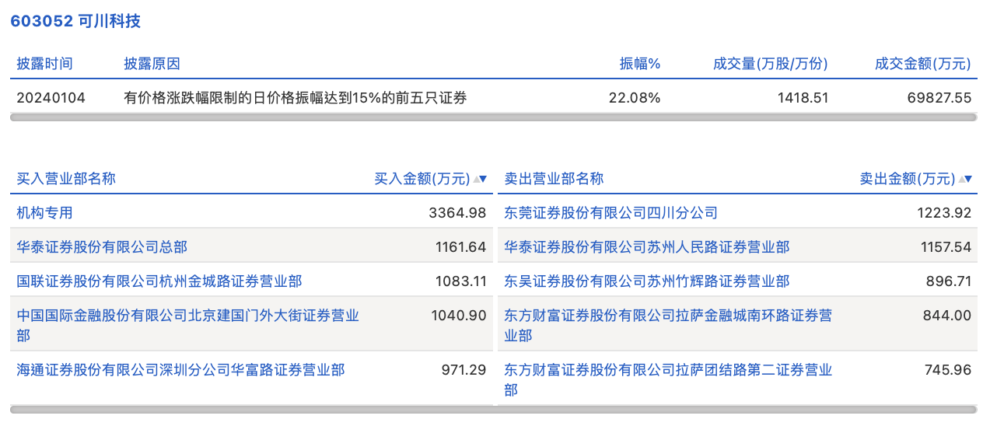Click the sort arrows beside 买入金额(万元)

click(481, 179)
